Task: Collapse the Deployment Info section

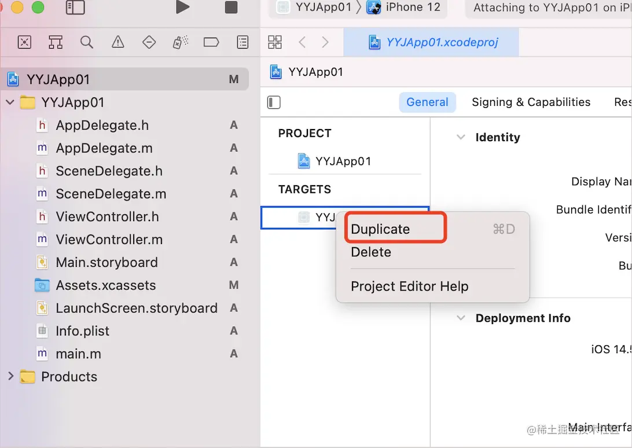Action: [x=461, y=318]
